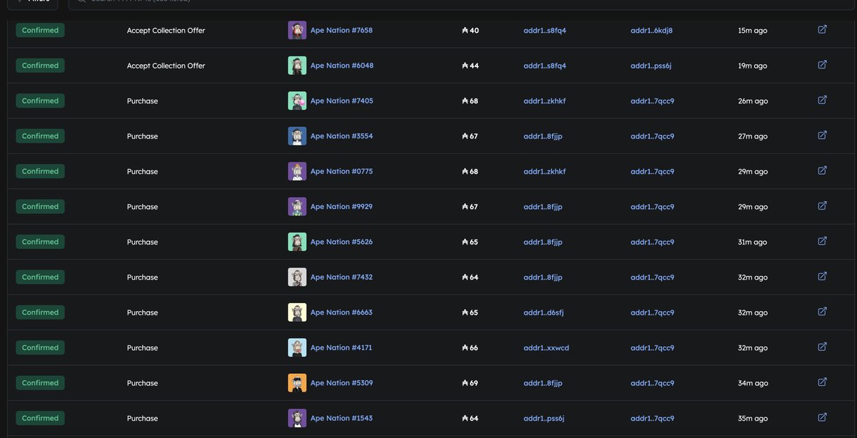Open sender addr1..zkhkf in the #7405 row
This screenshot has width=857, height=438.
point(544,101)
